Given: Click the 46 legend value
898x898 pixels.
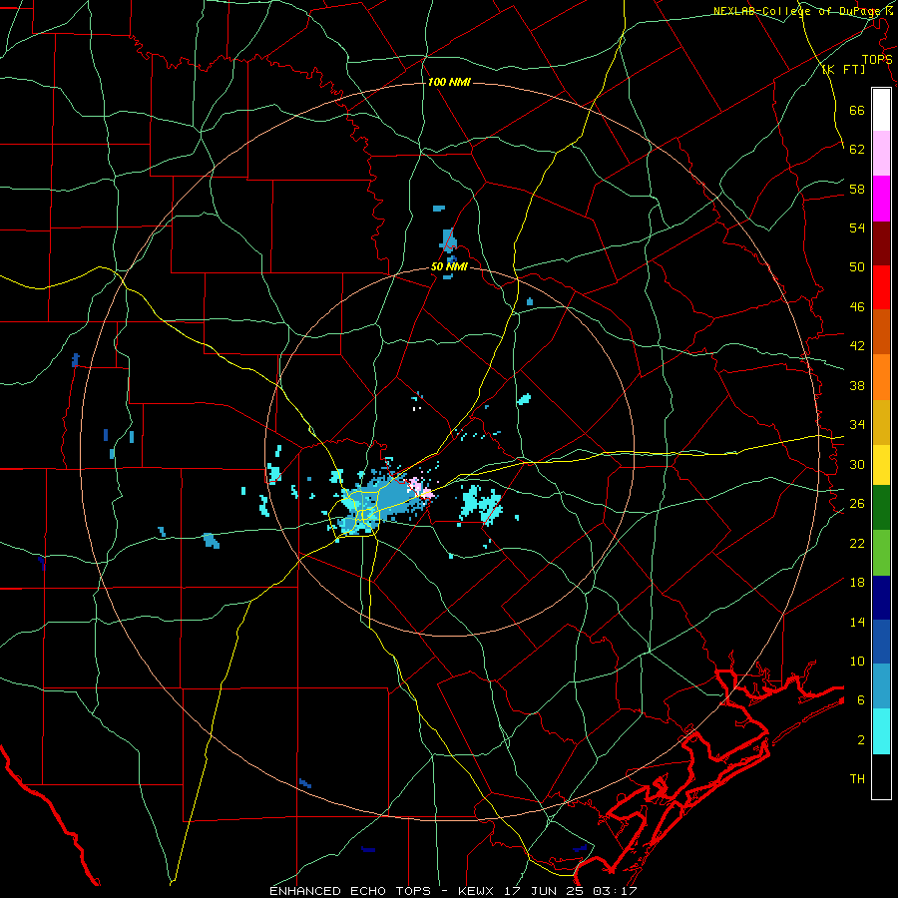Looking at the screenshot, I should coord(857,307).
